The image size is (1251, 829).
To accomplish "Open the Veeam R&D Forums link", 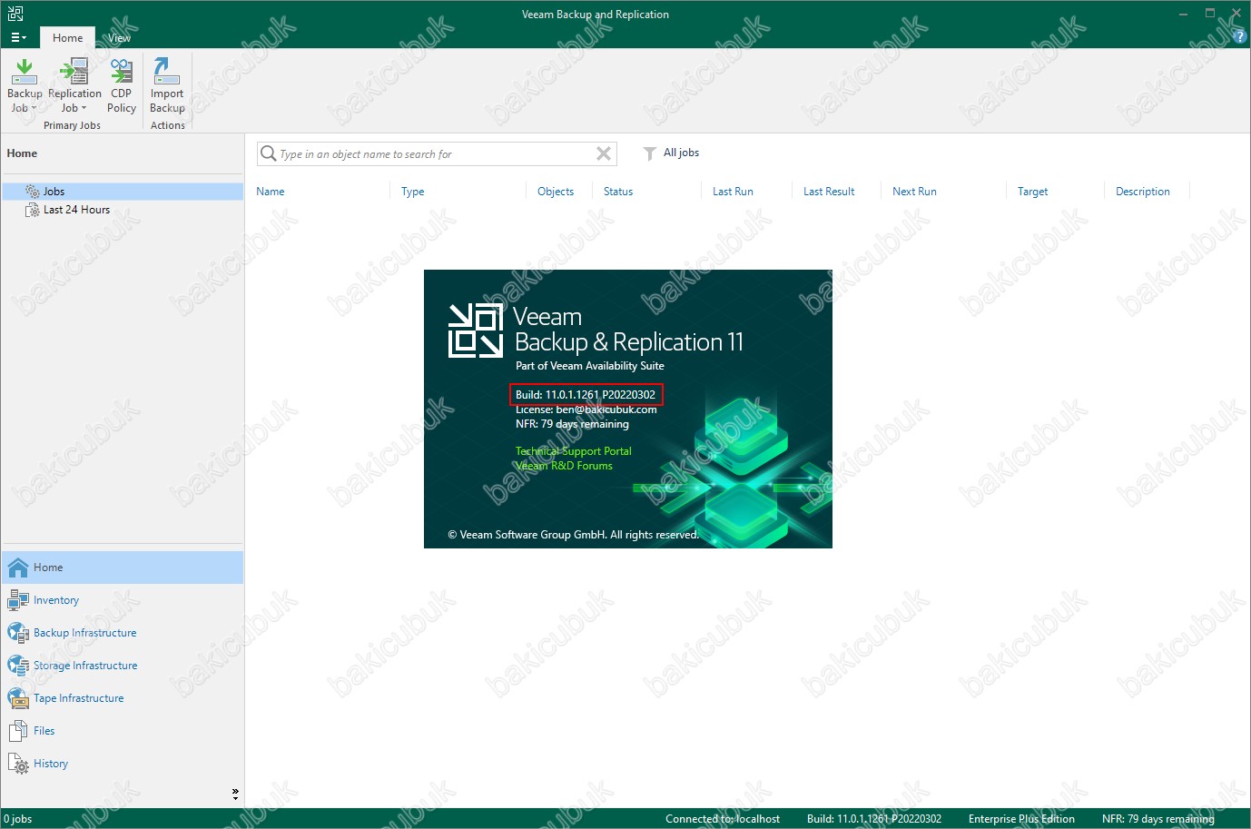I will (564, 466).
